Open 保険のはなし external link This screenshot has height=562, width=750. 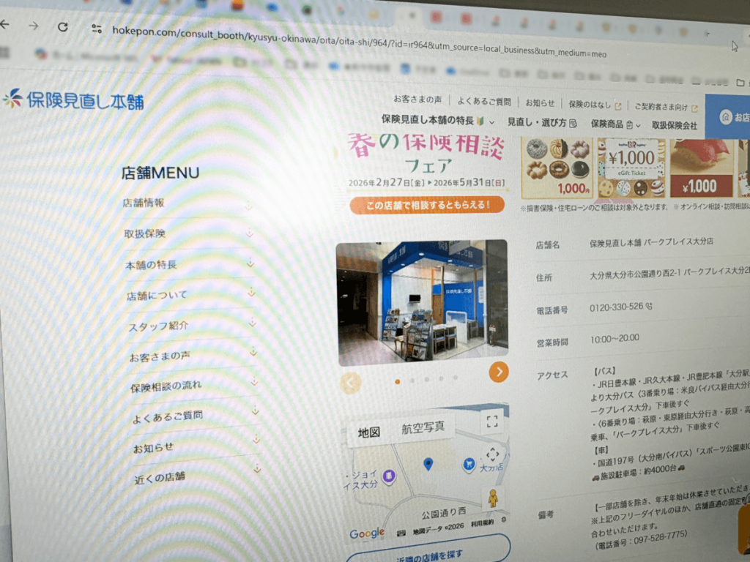coord(595,105)
